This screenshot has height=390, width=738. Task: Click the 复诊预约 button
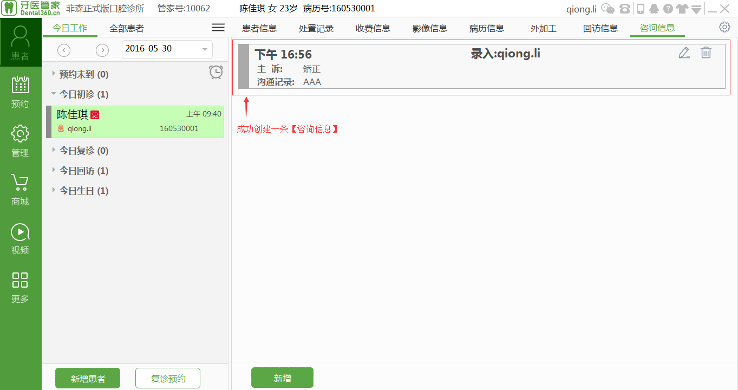point(168,378)
